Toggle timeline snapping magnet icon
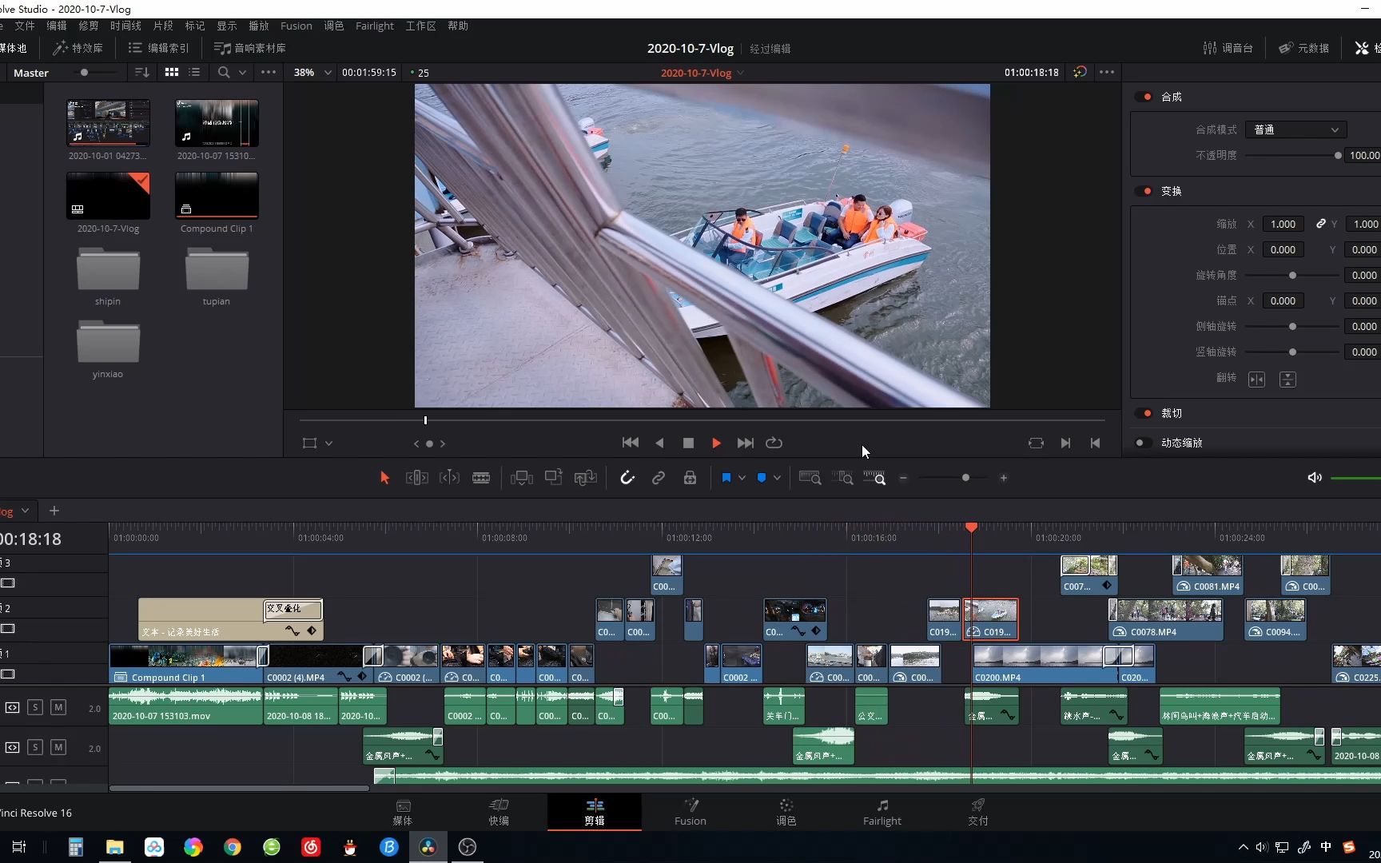Viewport: 1381px width, 863px height. [x=627, y=478]
